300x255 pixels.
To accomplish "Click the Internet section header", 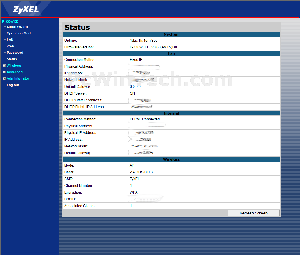I will 171,113.
